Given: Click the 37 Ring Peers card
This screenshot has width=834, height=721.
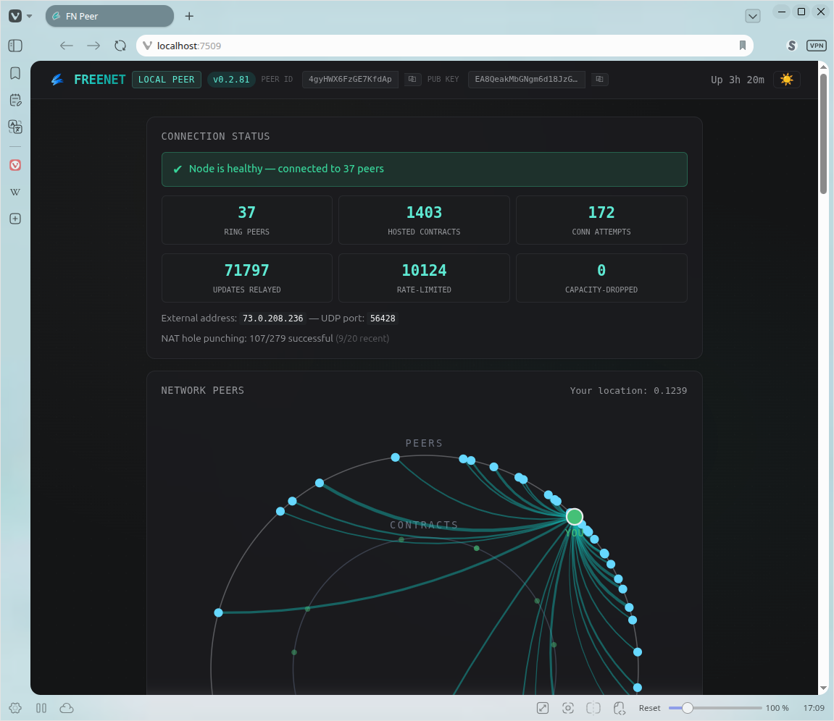Looking at the screenshot, I should click(247, 220).
